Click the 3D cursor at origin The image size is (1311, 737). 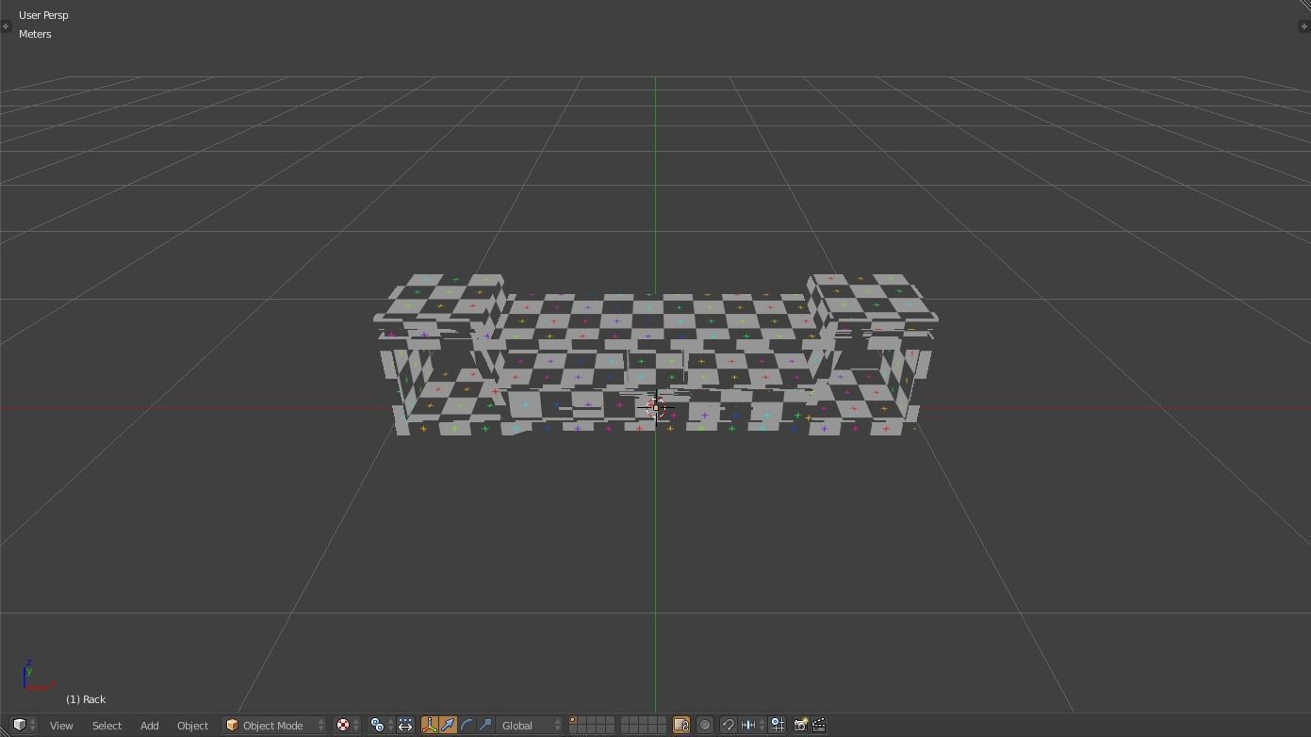point(656,408)
